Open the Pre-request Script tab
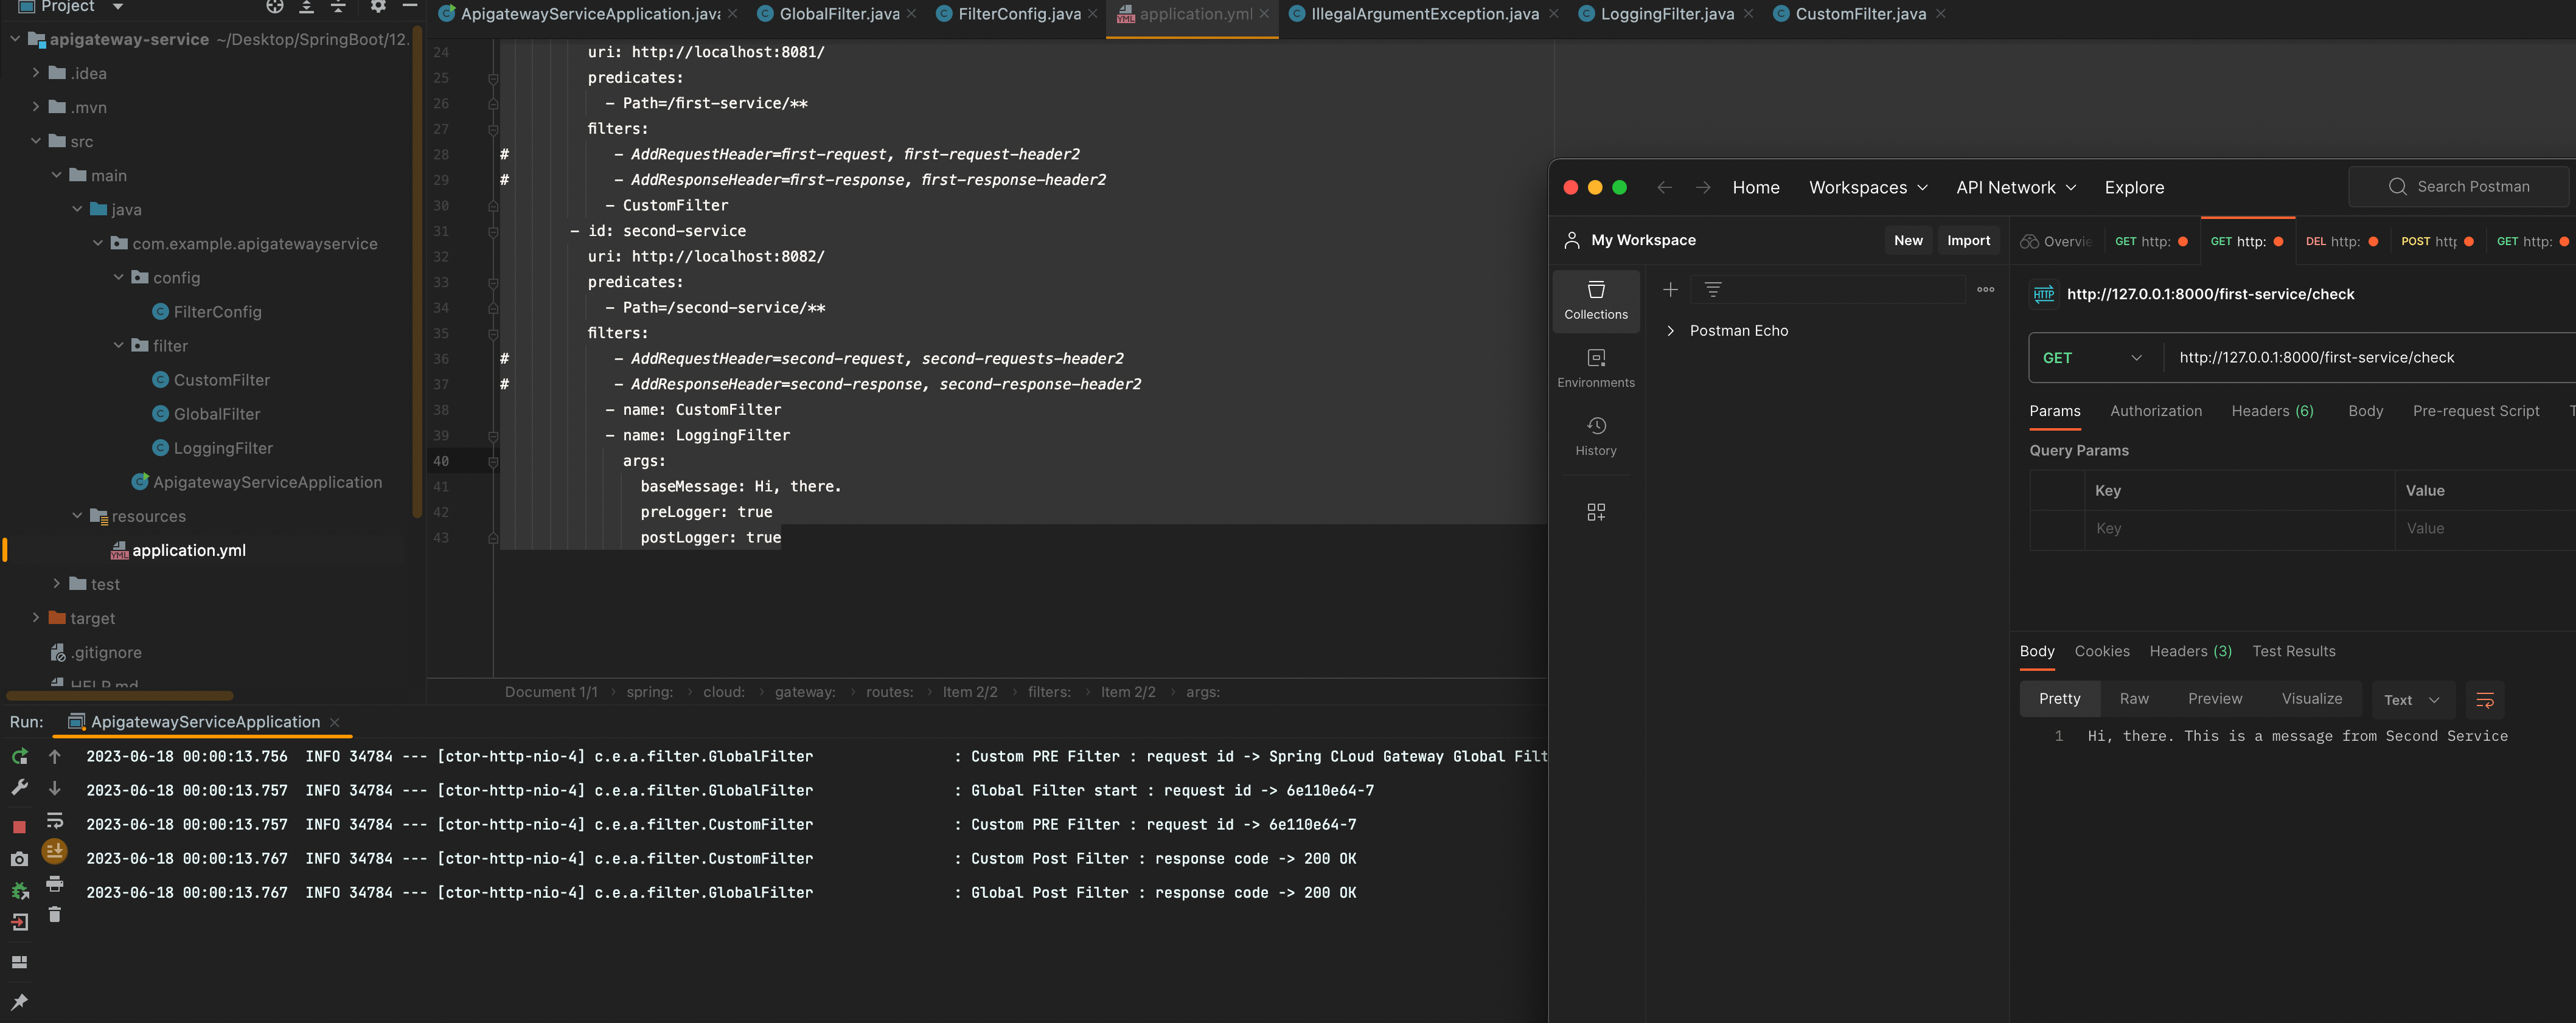 (2475, 411)
